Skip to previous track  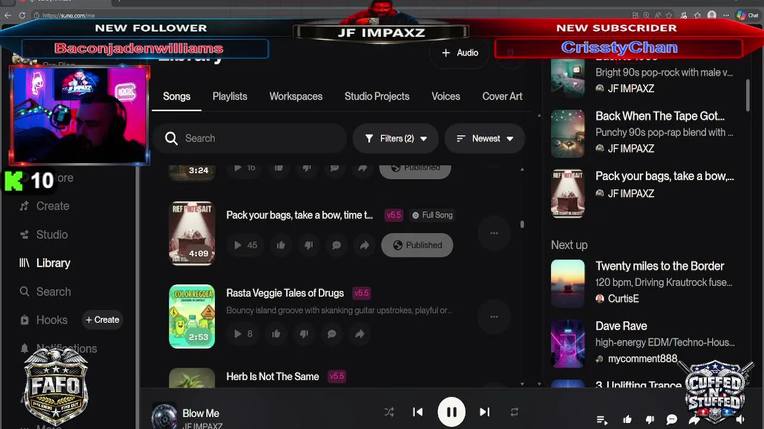pyautogui.click(x=418, y=412)
